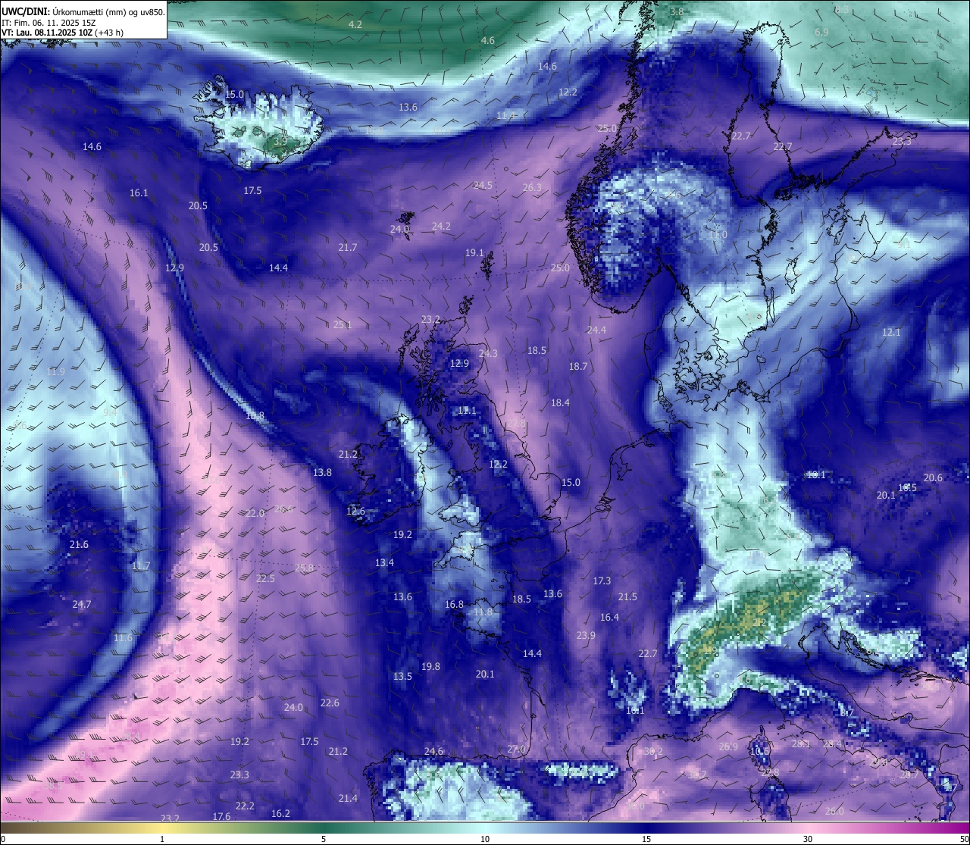Screen dimensions: 970x845
Task: Click the 18.7 value over the North Sea
Action: [x=578, y=367]
